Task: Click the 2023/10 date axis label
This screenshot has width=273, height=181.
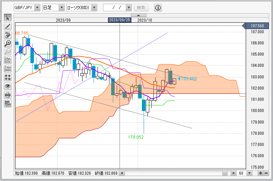Action: click(x=145, y=20)
